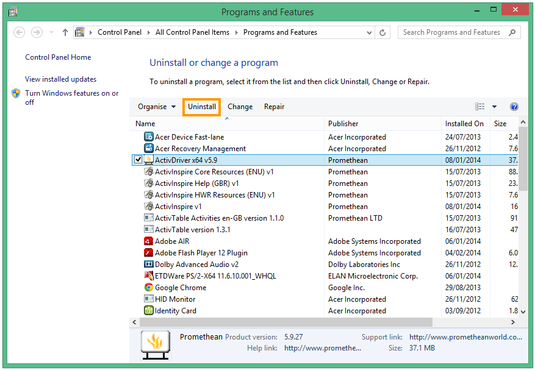The width and height of the screenshot is (535, 370).
Task: Click the Acer Recovery Management program icon
Action: coord(148,148)
